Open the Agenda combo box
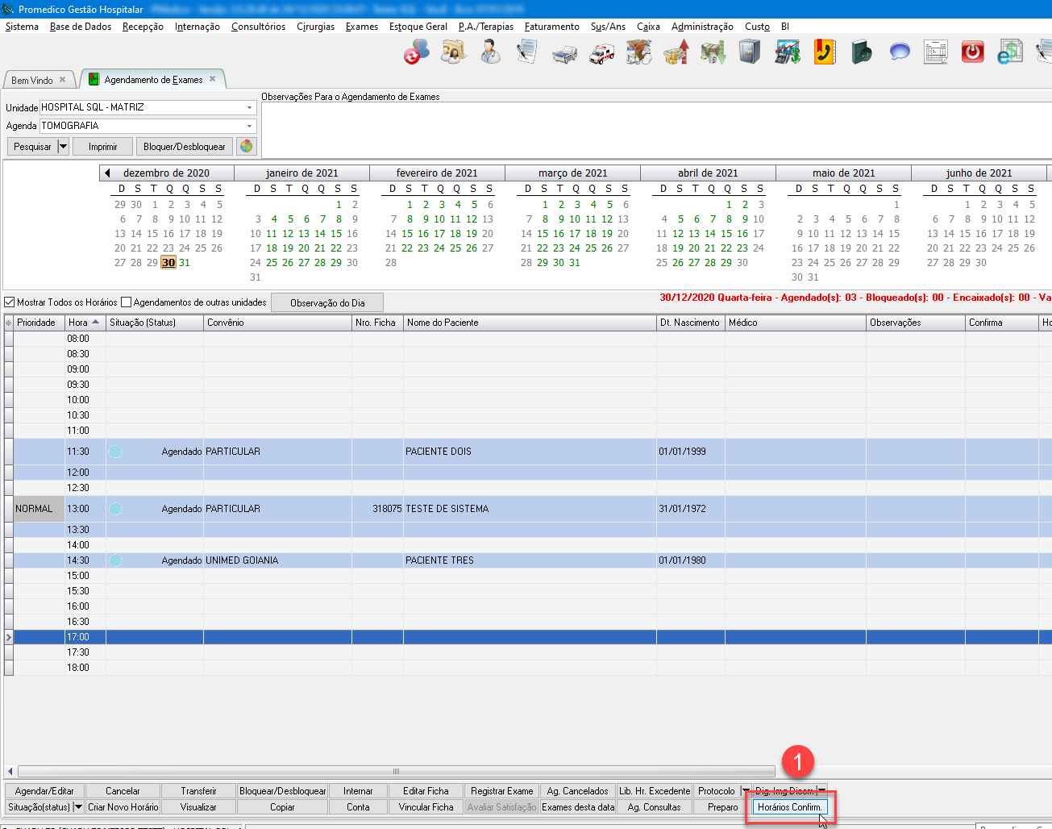 click(x=249, y=126)
